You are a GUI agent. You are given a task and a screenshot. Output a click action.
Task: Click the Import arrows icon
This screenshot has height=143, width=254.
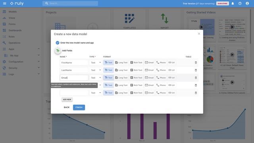tap(165, 18)
